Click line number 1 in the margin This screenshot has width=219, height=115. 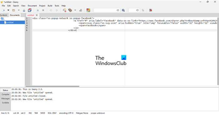(27, 18)
